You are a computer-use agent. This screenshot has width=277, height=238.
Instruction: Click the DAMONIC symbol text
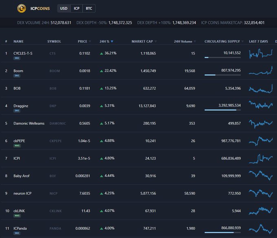pos(57,123)
